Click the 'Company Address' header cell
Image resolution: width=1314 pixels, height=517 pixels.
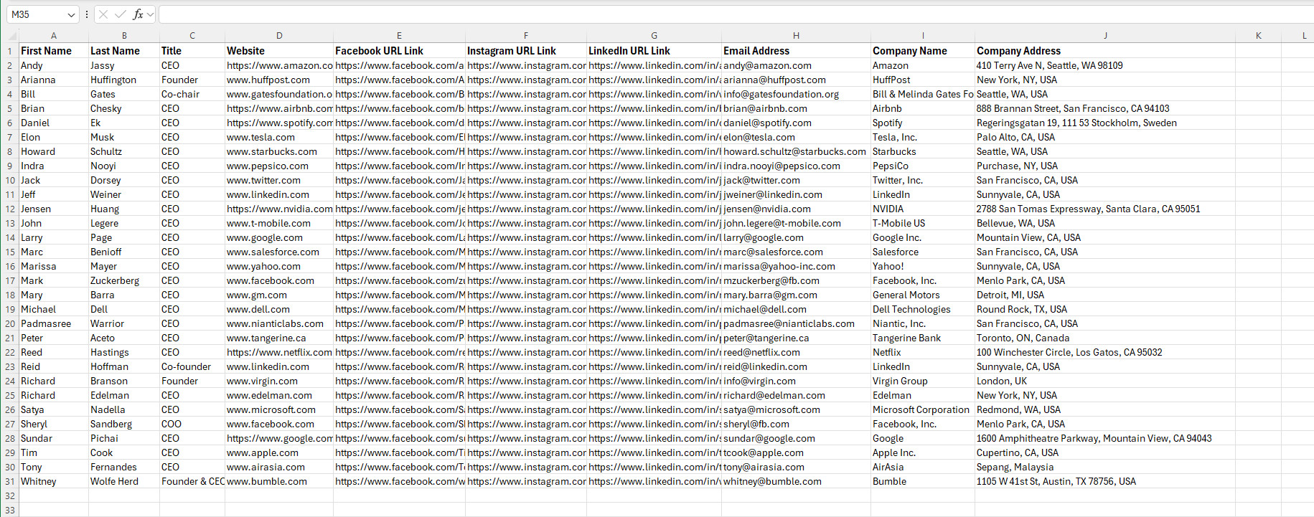[x=1105, y=51]
